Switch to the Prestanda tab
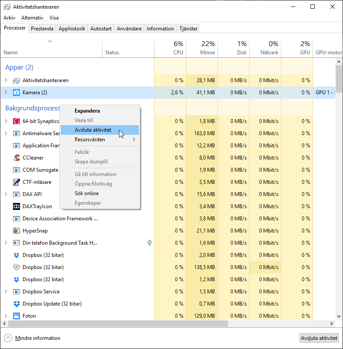The image size is (343, 349). [42, 29]
